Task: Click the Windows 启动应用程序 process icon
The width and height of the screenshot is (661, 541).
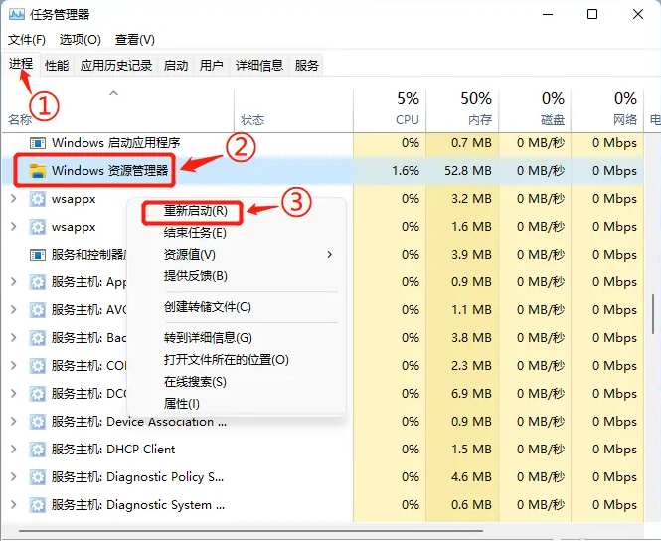Action: [38, 143]
